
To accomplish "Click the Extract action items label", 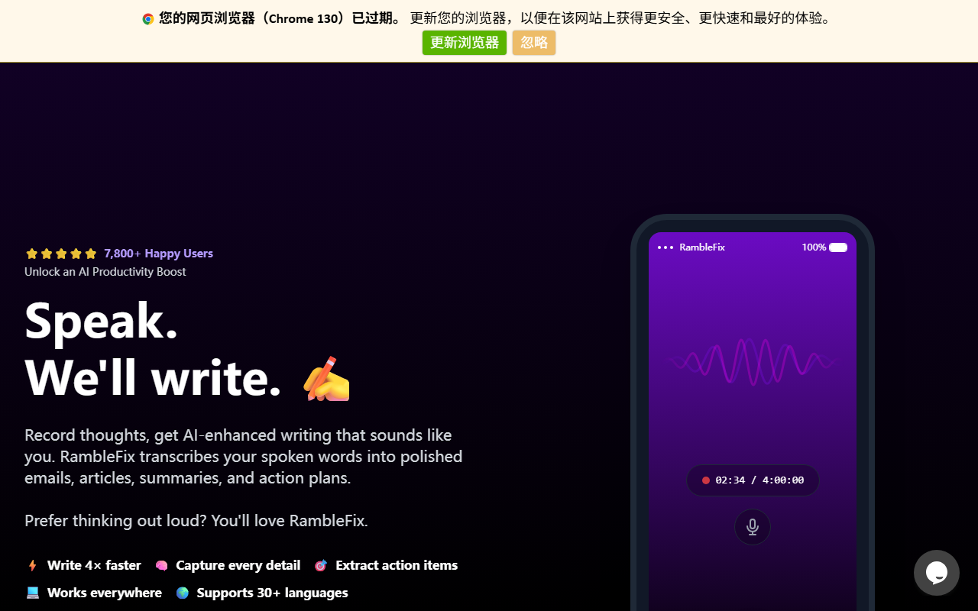I will tap(397, 565).
